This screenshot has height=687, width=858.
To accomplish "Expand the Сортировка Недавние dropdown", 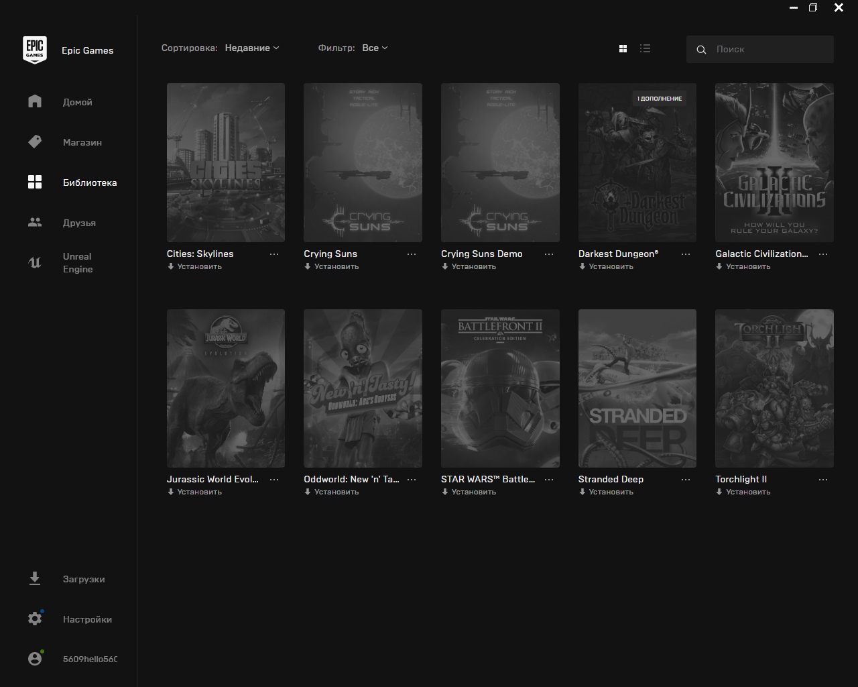I will (252, 48).
